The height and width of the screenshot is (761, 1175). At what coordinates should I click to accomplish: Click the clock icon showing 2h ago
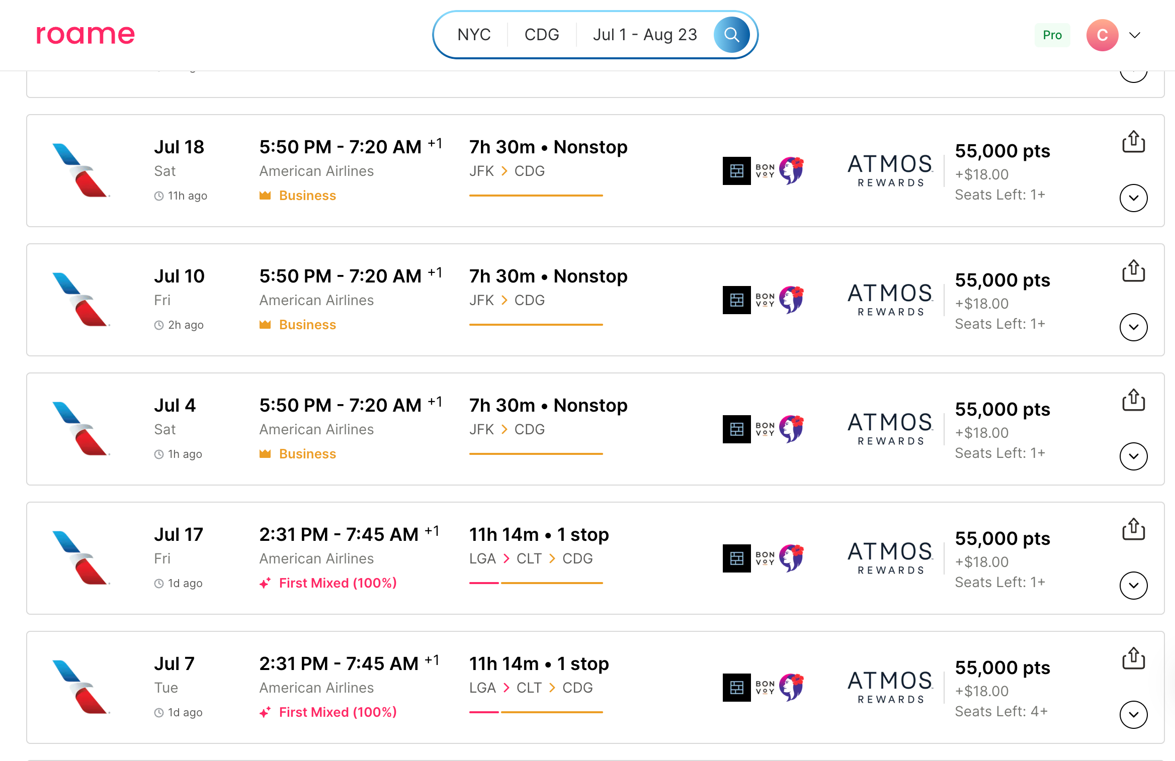point(158,325)
